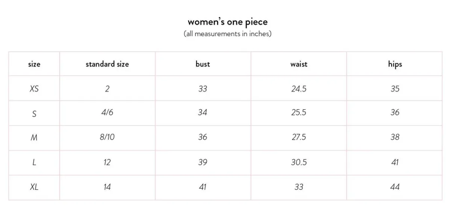Screen dimensions: 451x219
Task: Click the bust value 39 for size L
Action: (203, 162)
